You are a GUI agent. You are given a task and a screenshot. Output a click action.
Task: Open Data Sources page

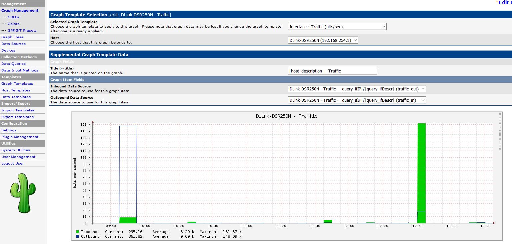(x=13, y=44)
